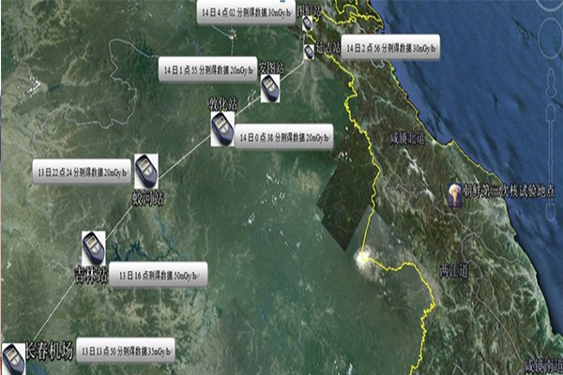Select the 13日22点24分 20nGy/h reading label

pyautogui.click(x=81, y=171)
